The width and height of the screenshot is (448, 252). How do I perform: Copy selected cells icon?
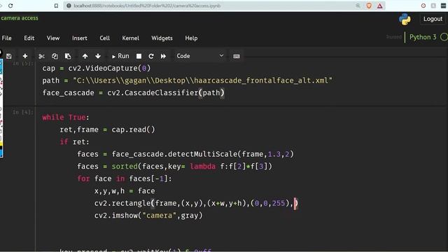tap(55, 56)
